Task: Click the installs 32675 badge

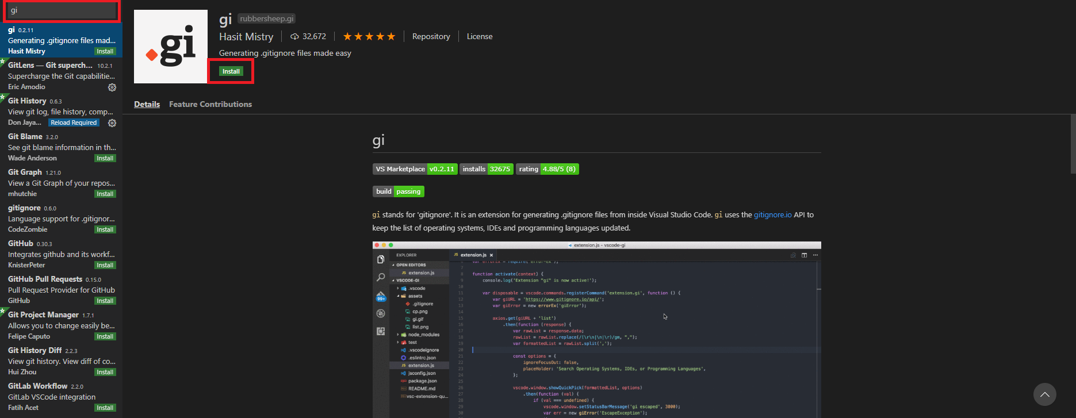Action: [x=487, y=169]
